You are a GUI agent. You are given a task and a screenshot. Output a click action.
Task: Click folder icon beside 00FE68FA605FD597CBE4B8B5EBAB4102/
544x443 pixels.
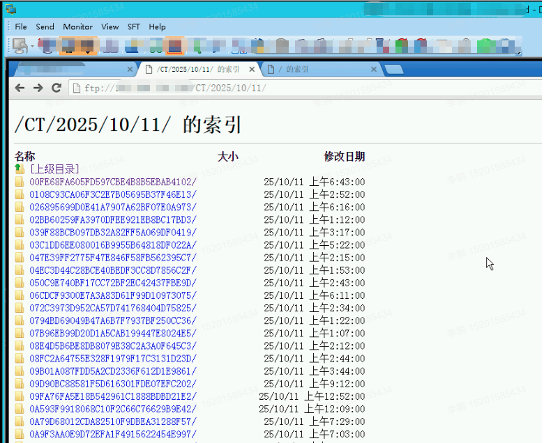click(20, 182)
